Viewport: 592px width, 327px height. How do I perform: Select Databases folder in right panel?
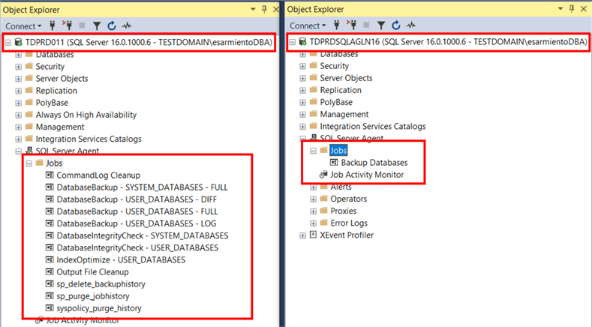point(339,54)
